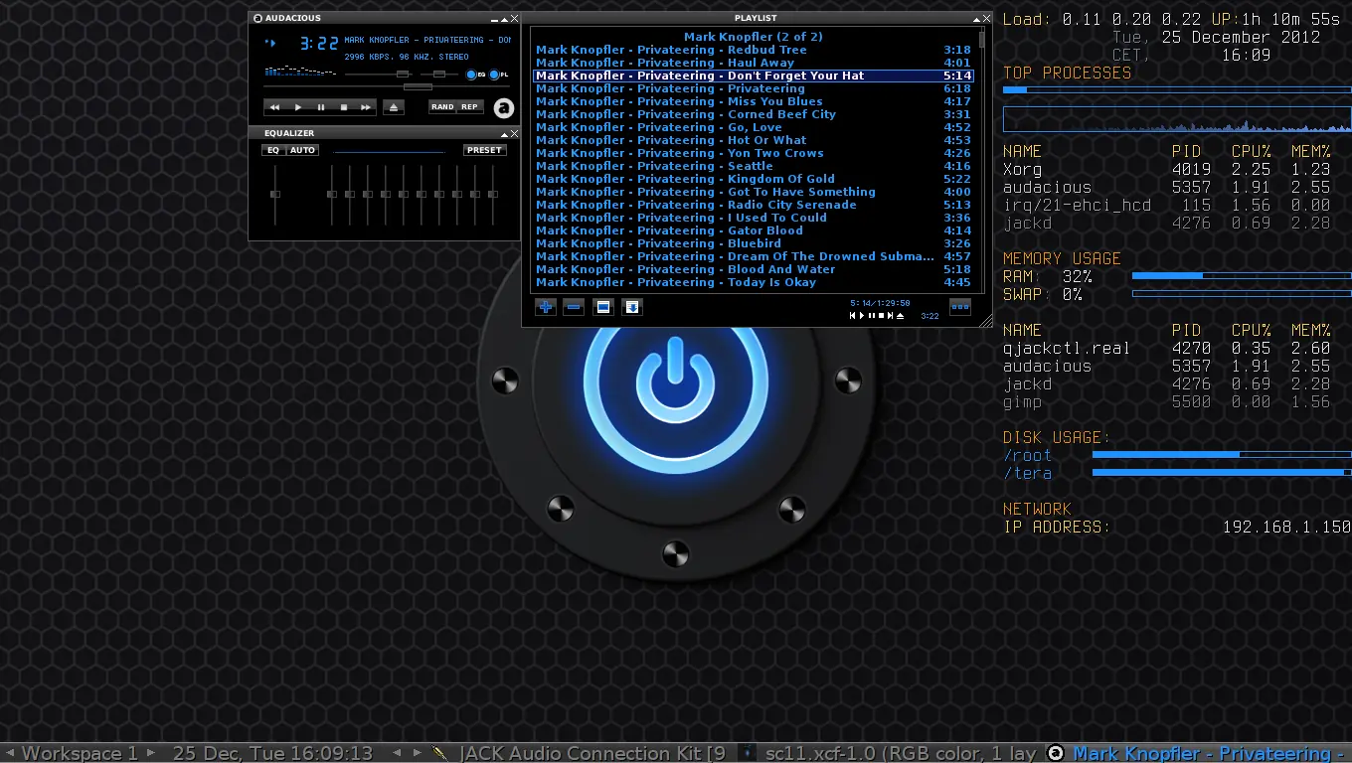Open the PRESET menu in the Equalizer
This screenshot has height=763, width=1352.
484,150
